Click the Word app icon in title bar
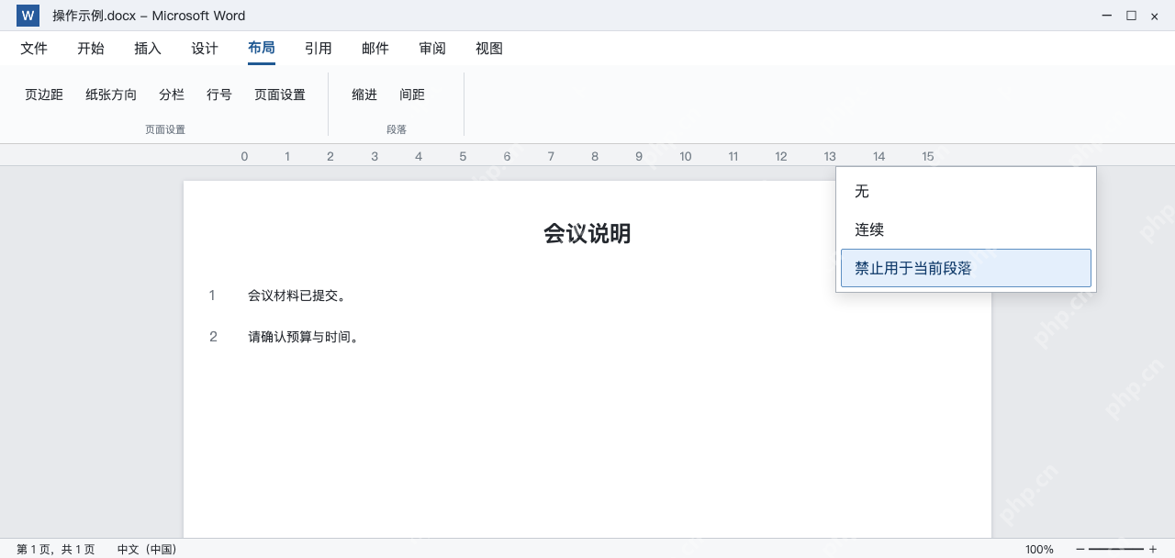Viewport: 1175px width, 558px height. pos(28,16)
